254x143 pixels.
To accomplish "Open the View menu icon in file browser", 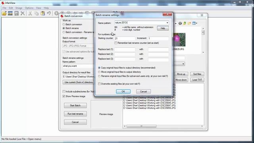I will pos(194,23).
